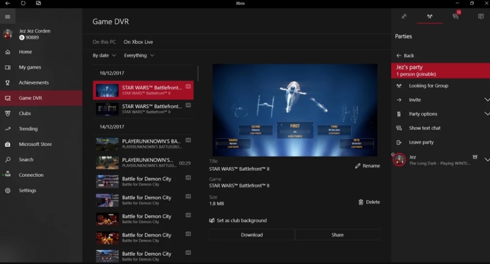This screenshot has height=264, width=490.
Task: Click the refresh icon in title bar
Action: [23, 3]
